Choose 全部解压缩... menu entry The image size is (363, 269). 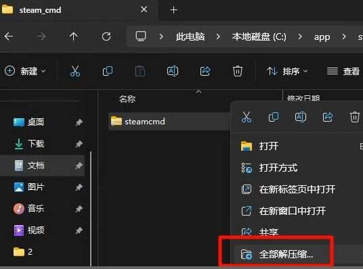click(x=286, y=254)
